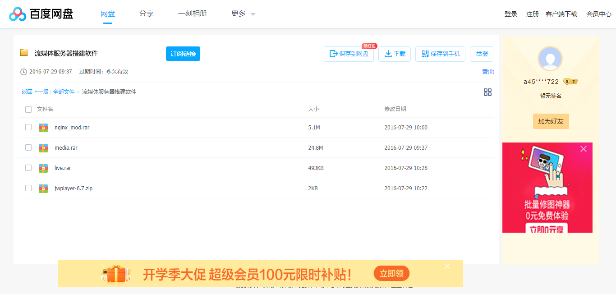Click the media.rar file icon
616x294 pixels.
click(x=43, y=147)
